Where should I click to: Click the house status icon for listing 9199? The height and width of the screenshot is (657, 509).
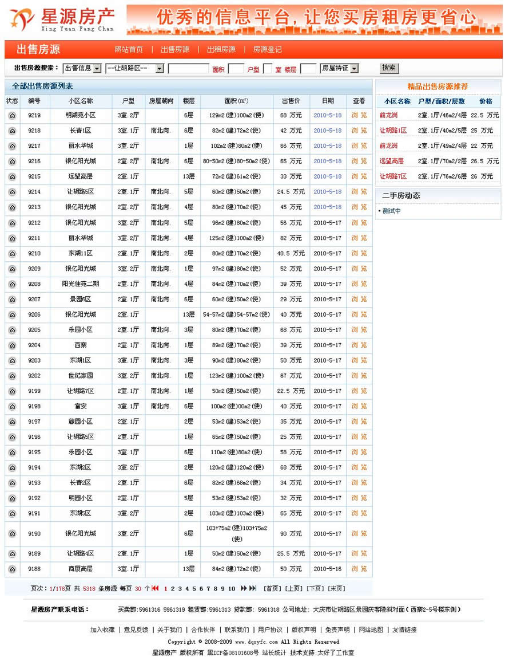(x=11, y=392)
